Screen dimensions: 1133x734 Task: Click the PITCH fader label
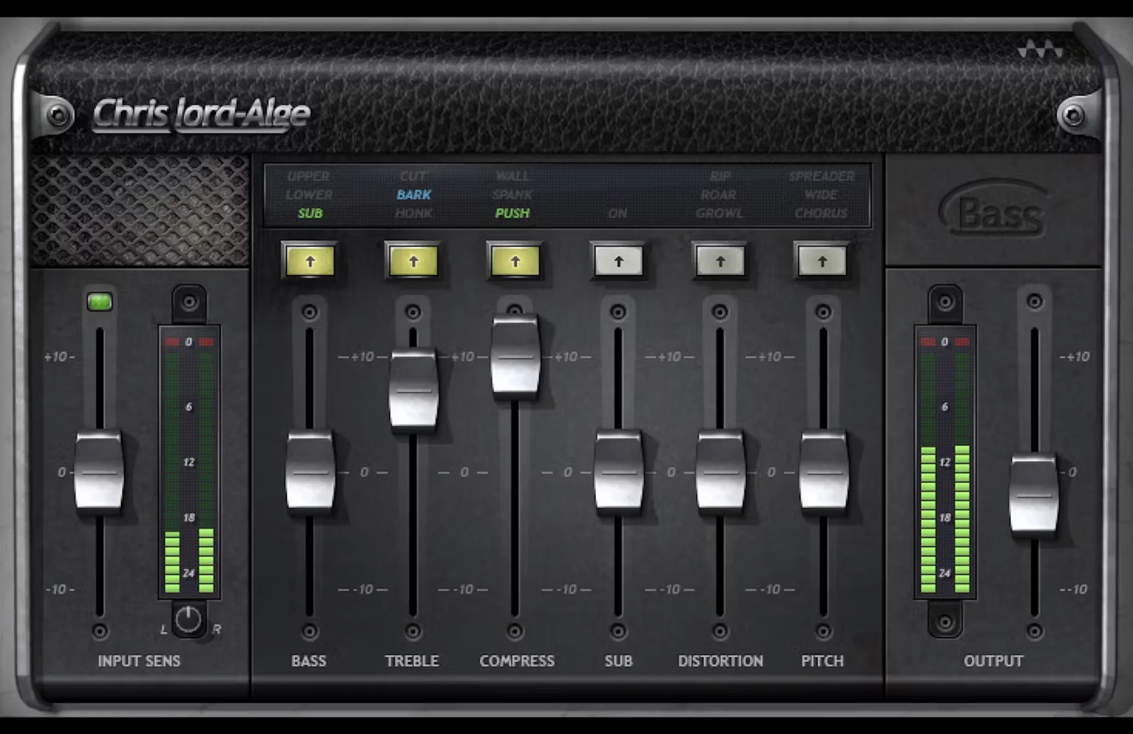pyautogui.click(x=822, y=661)
